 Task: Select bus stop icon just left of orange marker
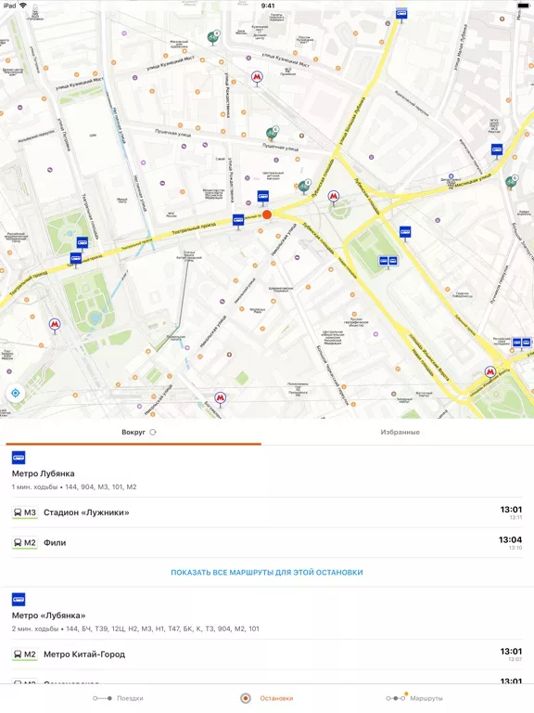238,220
